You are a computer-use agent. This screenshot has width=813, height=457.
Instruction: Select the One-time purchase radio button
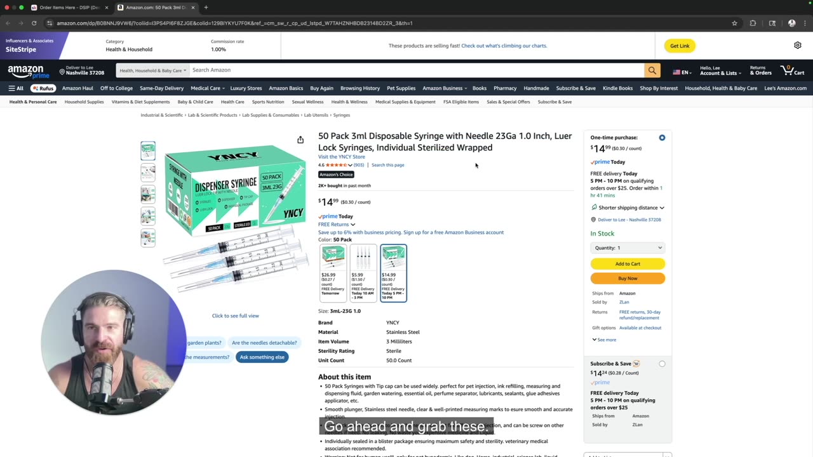coord(662,138)
